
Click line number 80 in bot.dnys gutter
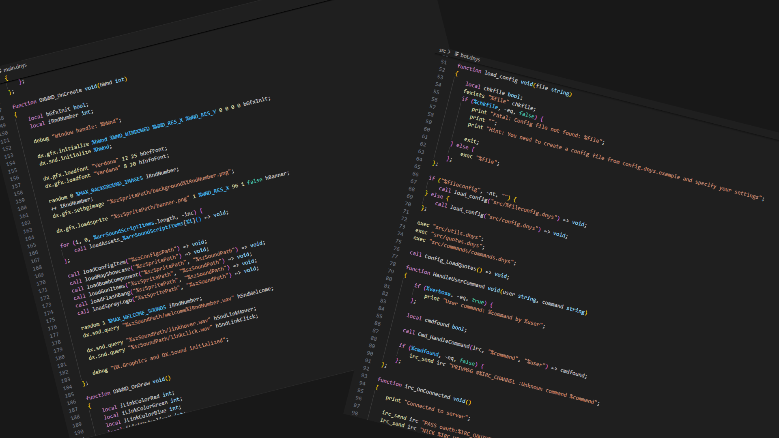coord(389,279)
